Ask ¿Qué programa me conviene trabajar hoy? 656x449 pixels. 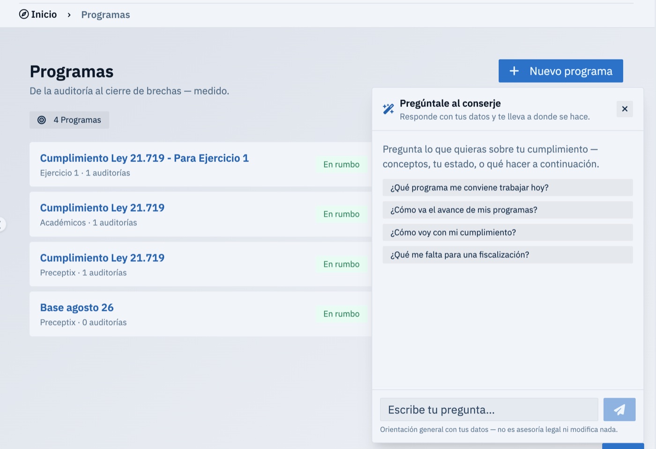(507, 188)
